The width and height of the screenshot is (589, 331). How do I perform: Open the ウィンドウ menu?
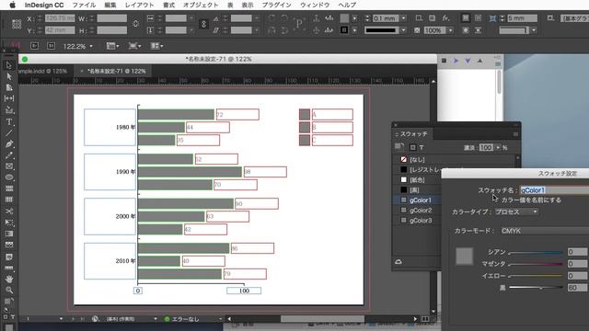(x=315, y=5)
